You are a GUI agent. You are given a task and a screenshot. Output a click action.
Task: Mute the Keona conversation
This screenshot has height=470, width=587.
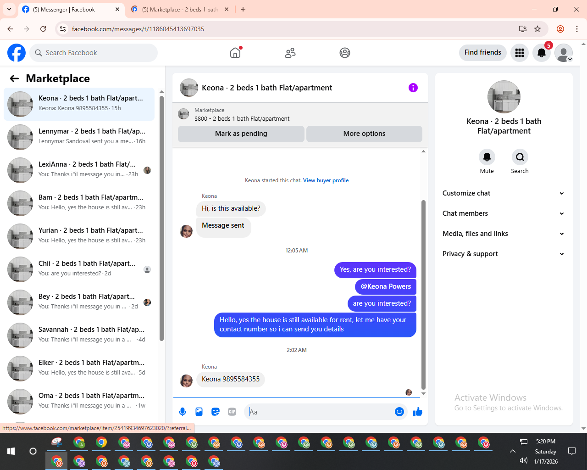click(487, 157)
